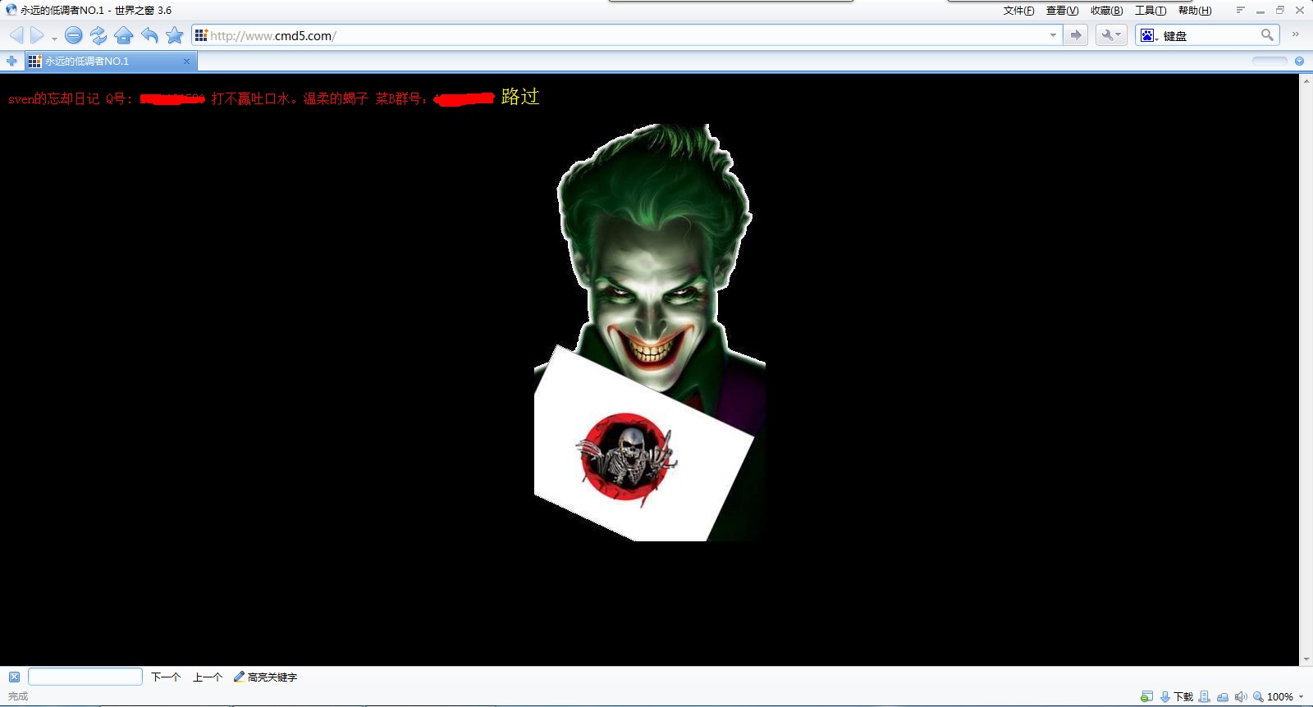The height and width of the screenshot is (707, 1313).
Task: Click the title bar skin/menu lines icon
Action: pos(1240,10)
